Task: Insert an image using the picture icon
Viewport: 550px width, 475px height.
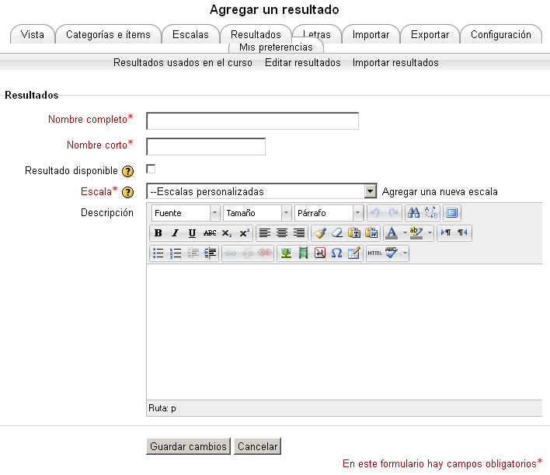Action: (x=286, y=253)
